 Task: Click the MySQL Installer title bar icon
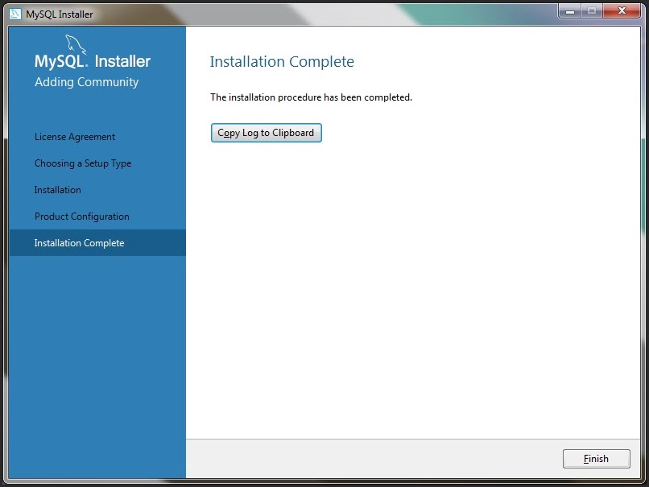click(x=15, y=14)
